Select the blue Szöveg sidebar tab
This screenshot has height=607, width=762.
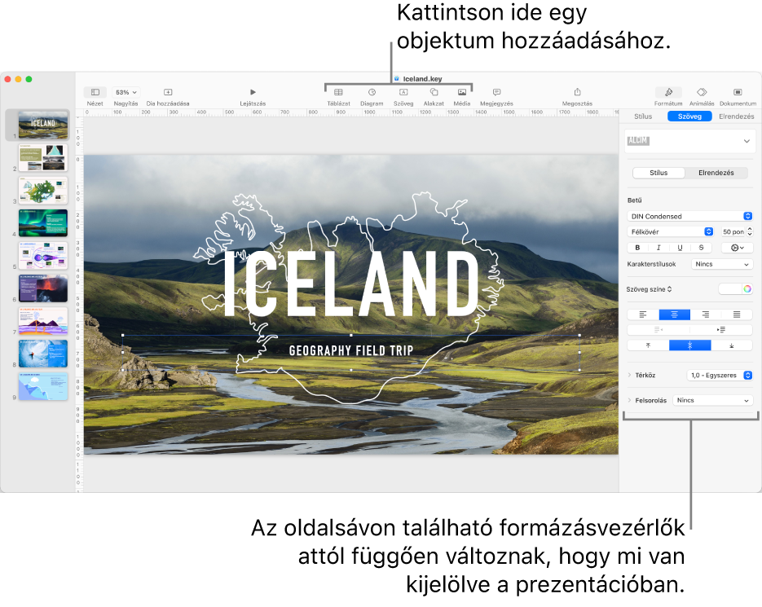pos(689,117)
